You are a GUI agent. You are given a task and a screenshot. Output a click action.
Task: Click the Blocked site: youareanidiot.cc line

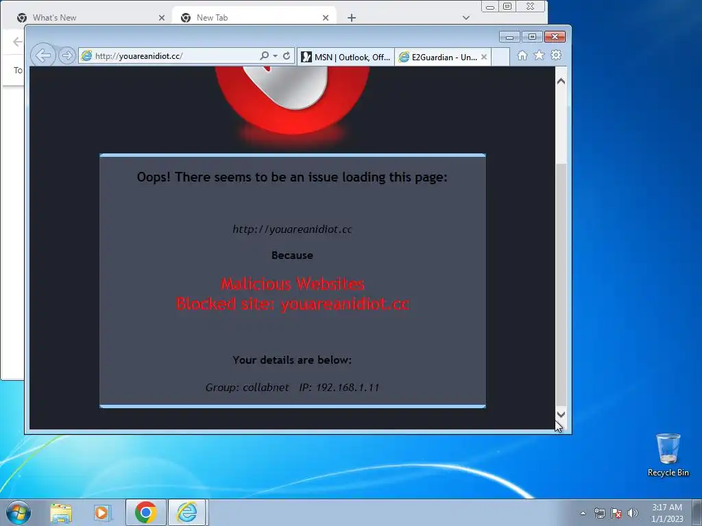[x=292, y=303]
